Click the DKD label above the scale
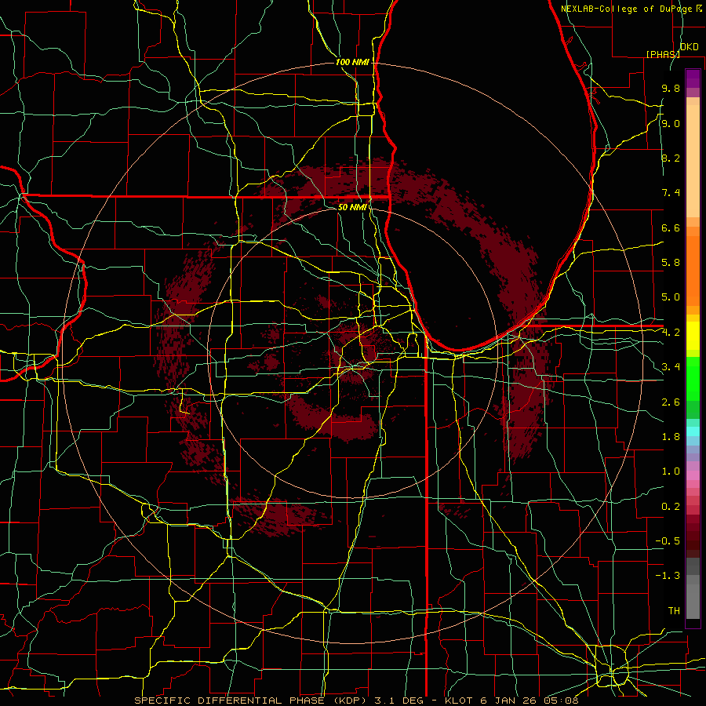706x706 pixels. 689,47
